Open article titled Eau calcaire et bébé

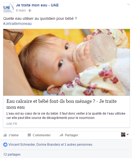[61, 104]
